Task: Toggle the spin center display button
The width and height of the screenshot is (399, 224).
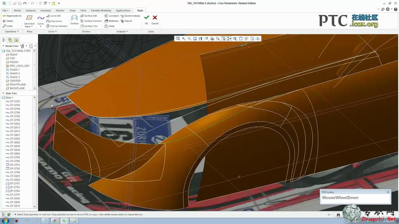Action: click(229, 39)
